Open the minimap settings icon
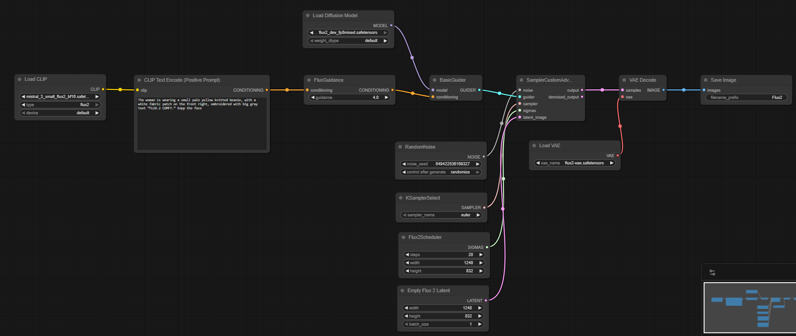The height and width of the screenshot is (336, 796). 712,273
